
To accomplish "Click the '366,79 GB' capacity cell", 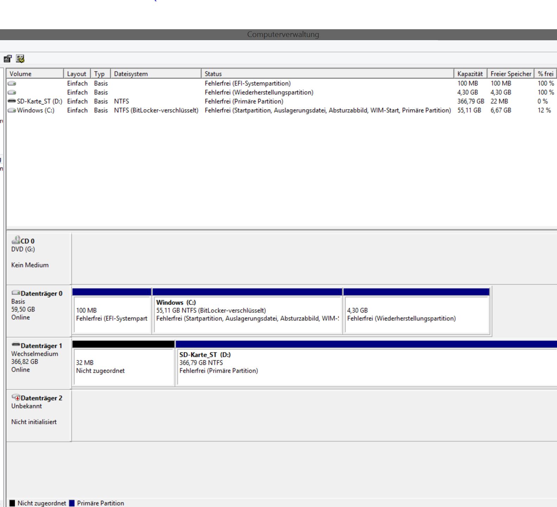I will (470, 101).
